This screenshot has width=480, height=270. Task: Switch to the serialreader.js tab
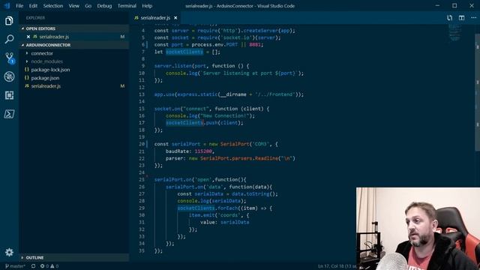155,18
